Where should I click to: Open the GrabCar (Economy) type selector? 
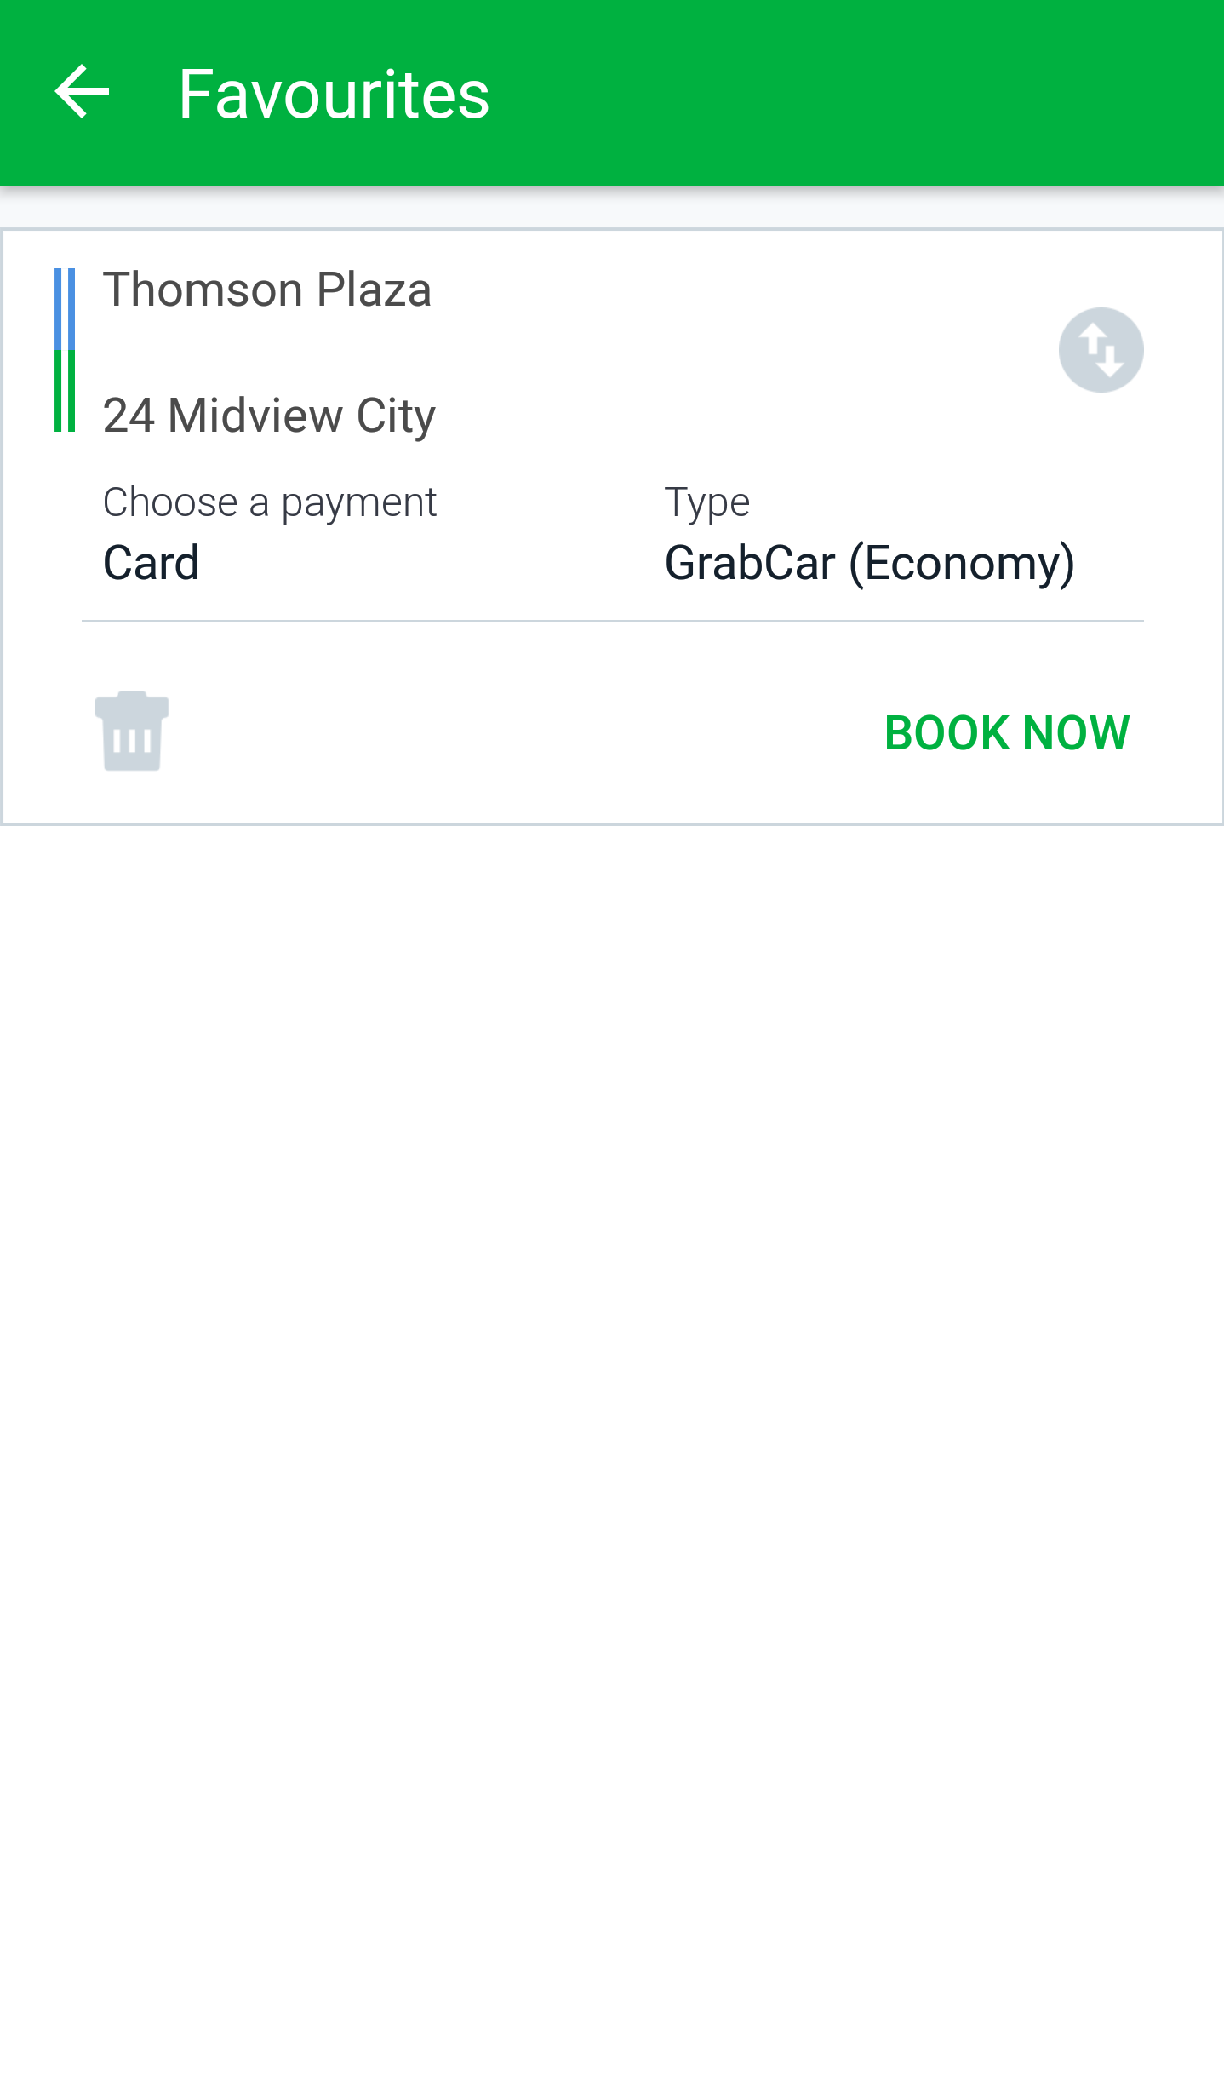869,563
